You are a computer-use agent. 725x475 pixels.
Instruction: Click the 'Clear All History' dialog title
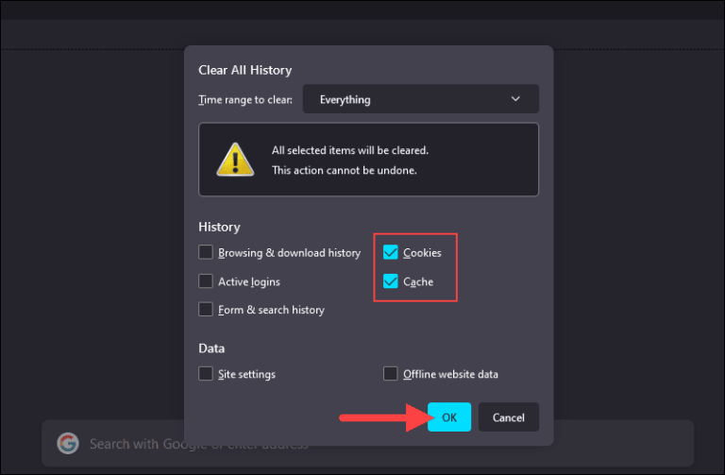245,70
